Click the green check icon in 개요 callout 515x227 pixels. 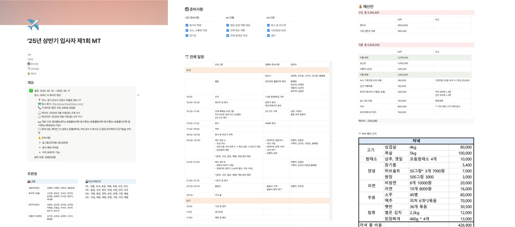point(31,91)
